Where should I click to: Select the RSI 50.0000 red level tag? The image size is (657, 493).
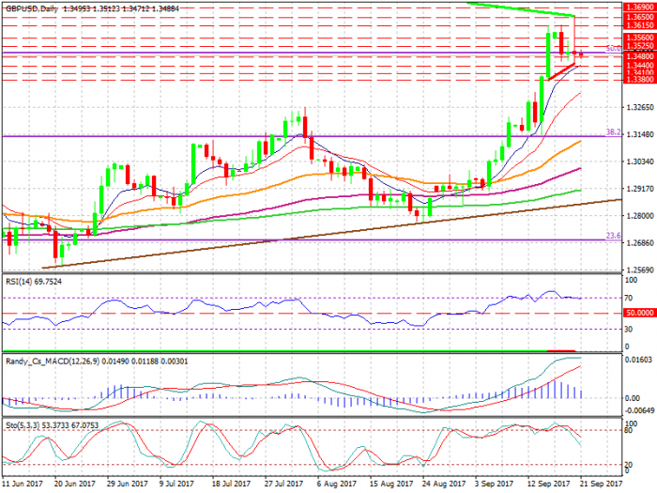[x=638, y=312]
